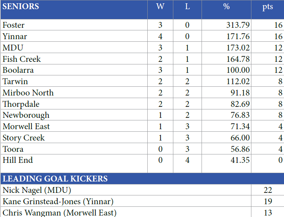
Task: Select Chris Wangman (Morwell East) entry
Action: coord(59,213)
